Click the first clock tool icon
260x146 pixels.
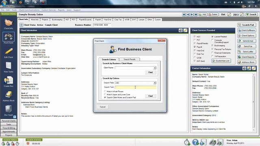(x=3, y=144)
